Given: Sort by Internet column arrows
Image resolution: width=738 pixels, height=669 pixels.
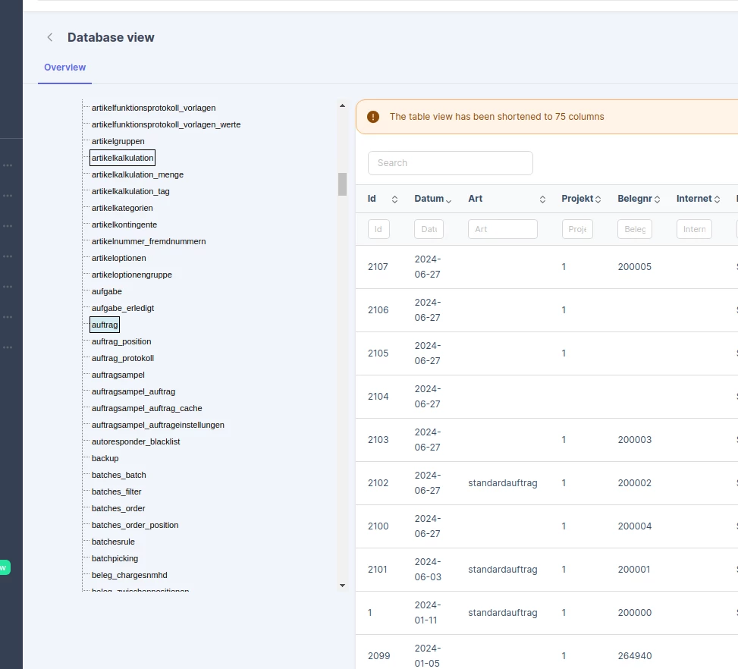Looking at the screenshot, I should tap(717, 199).
